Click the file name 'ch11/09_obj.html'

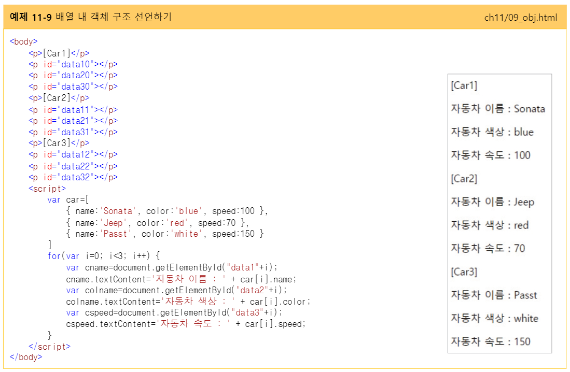[521, 18]
